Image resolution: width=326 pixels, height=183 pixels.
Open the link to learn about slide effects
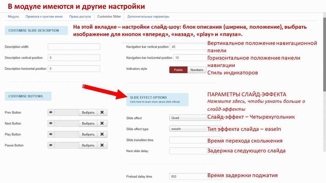coord(155,102)
